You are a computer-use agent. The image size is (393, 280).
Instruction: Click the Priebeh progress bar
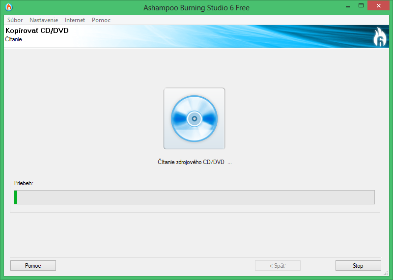[194, 197]
